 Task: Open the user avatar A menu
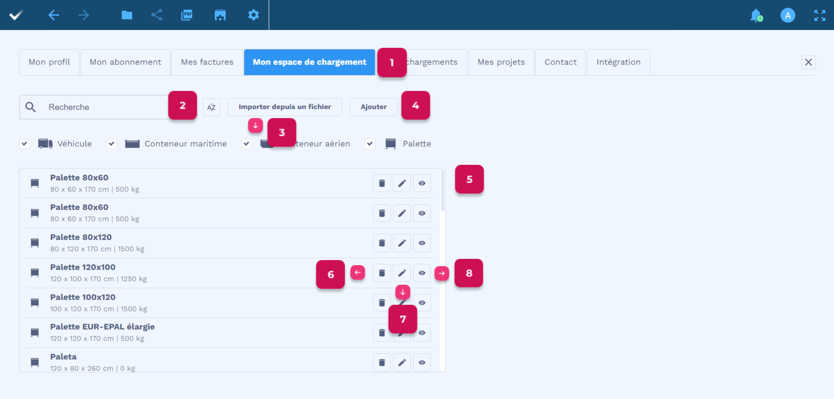click(x=787, y=15)
